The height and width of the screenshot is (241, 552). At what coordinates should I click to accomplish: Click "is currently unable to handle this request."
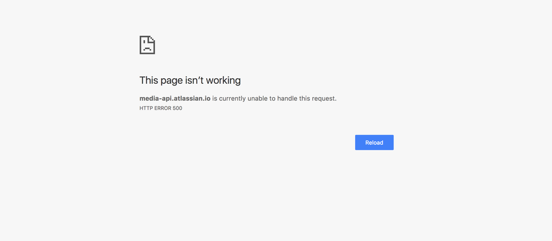pos(274,98)
